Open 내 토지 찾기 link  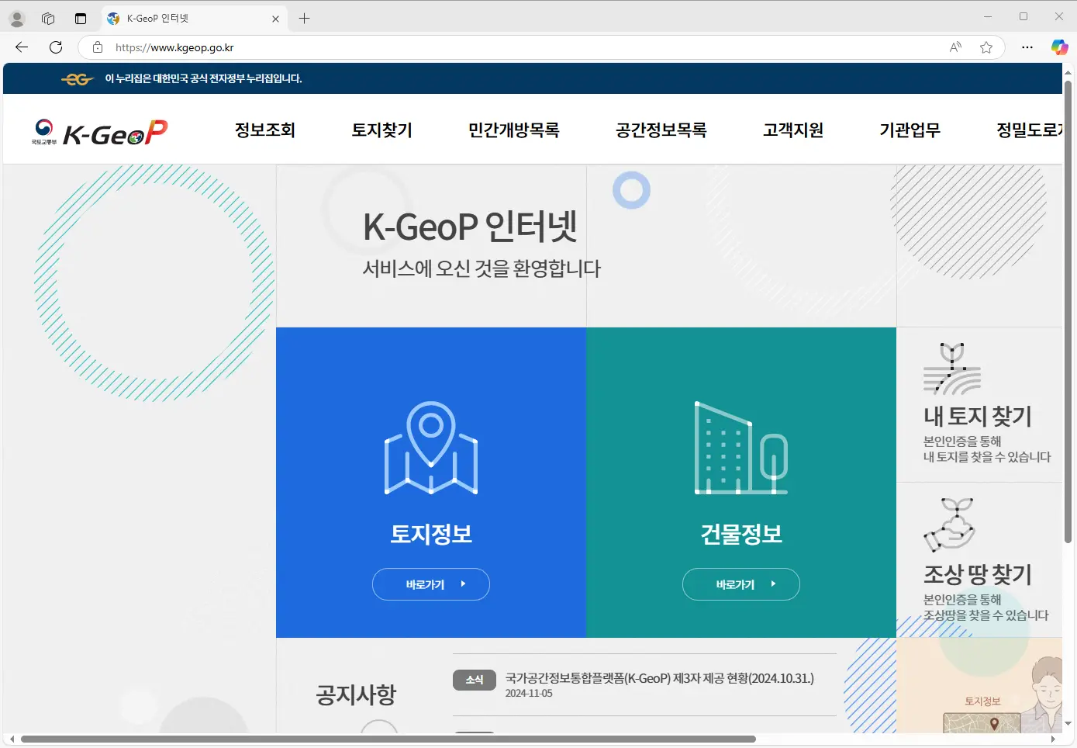click(x=977, y=417)
